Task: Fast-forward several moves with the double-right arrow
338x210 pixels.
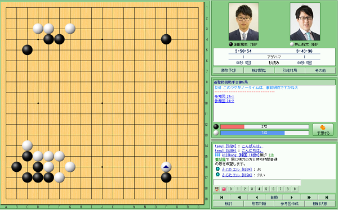Action: point(309,197)
